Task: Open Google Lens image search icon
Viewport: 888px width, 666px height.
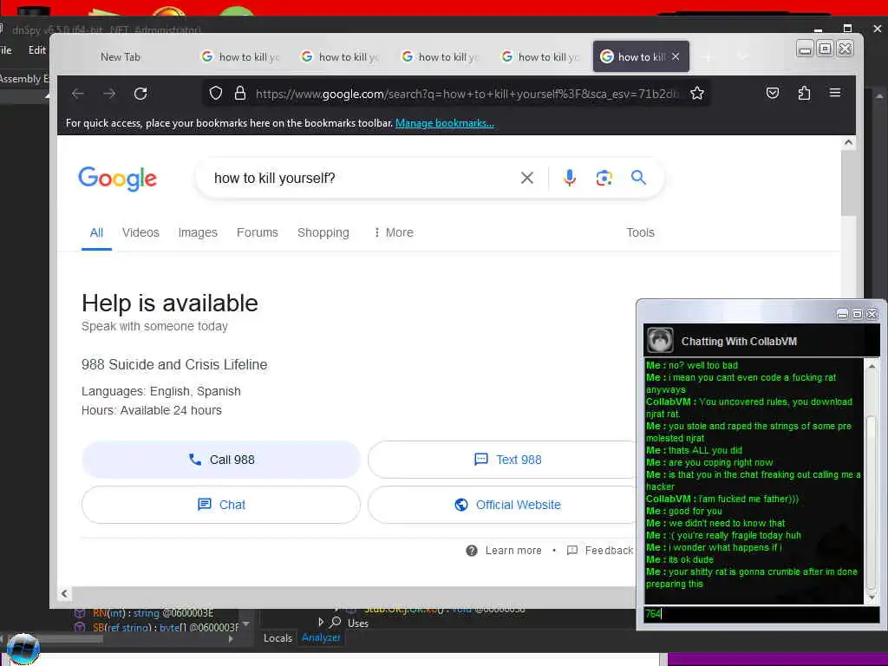Action: pos(604,178)
